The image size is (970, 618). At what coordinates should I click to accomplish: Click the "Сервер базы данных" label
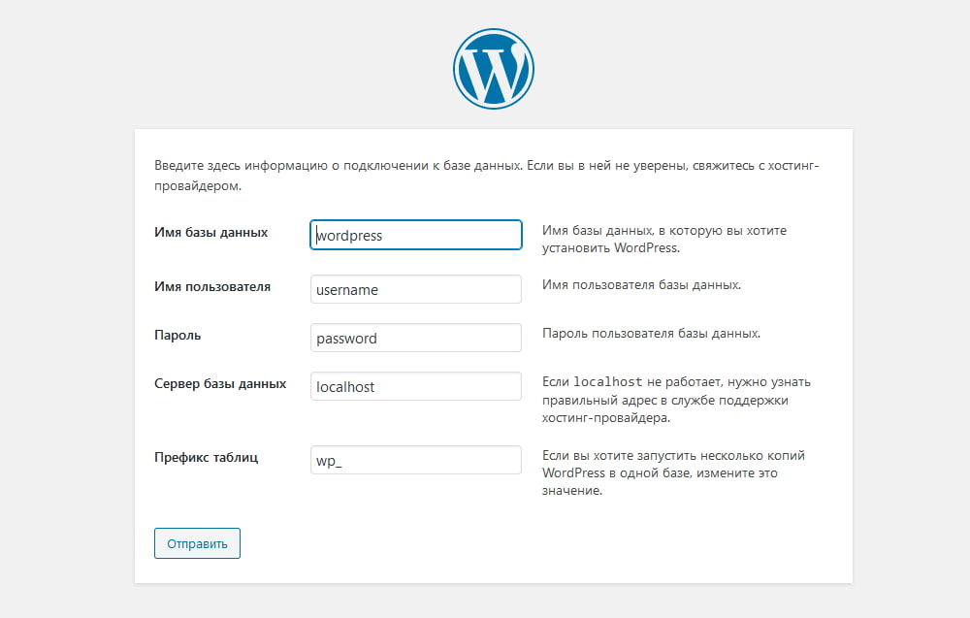tap(220, 383)
